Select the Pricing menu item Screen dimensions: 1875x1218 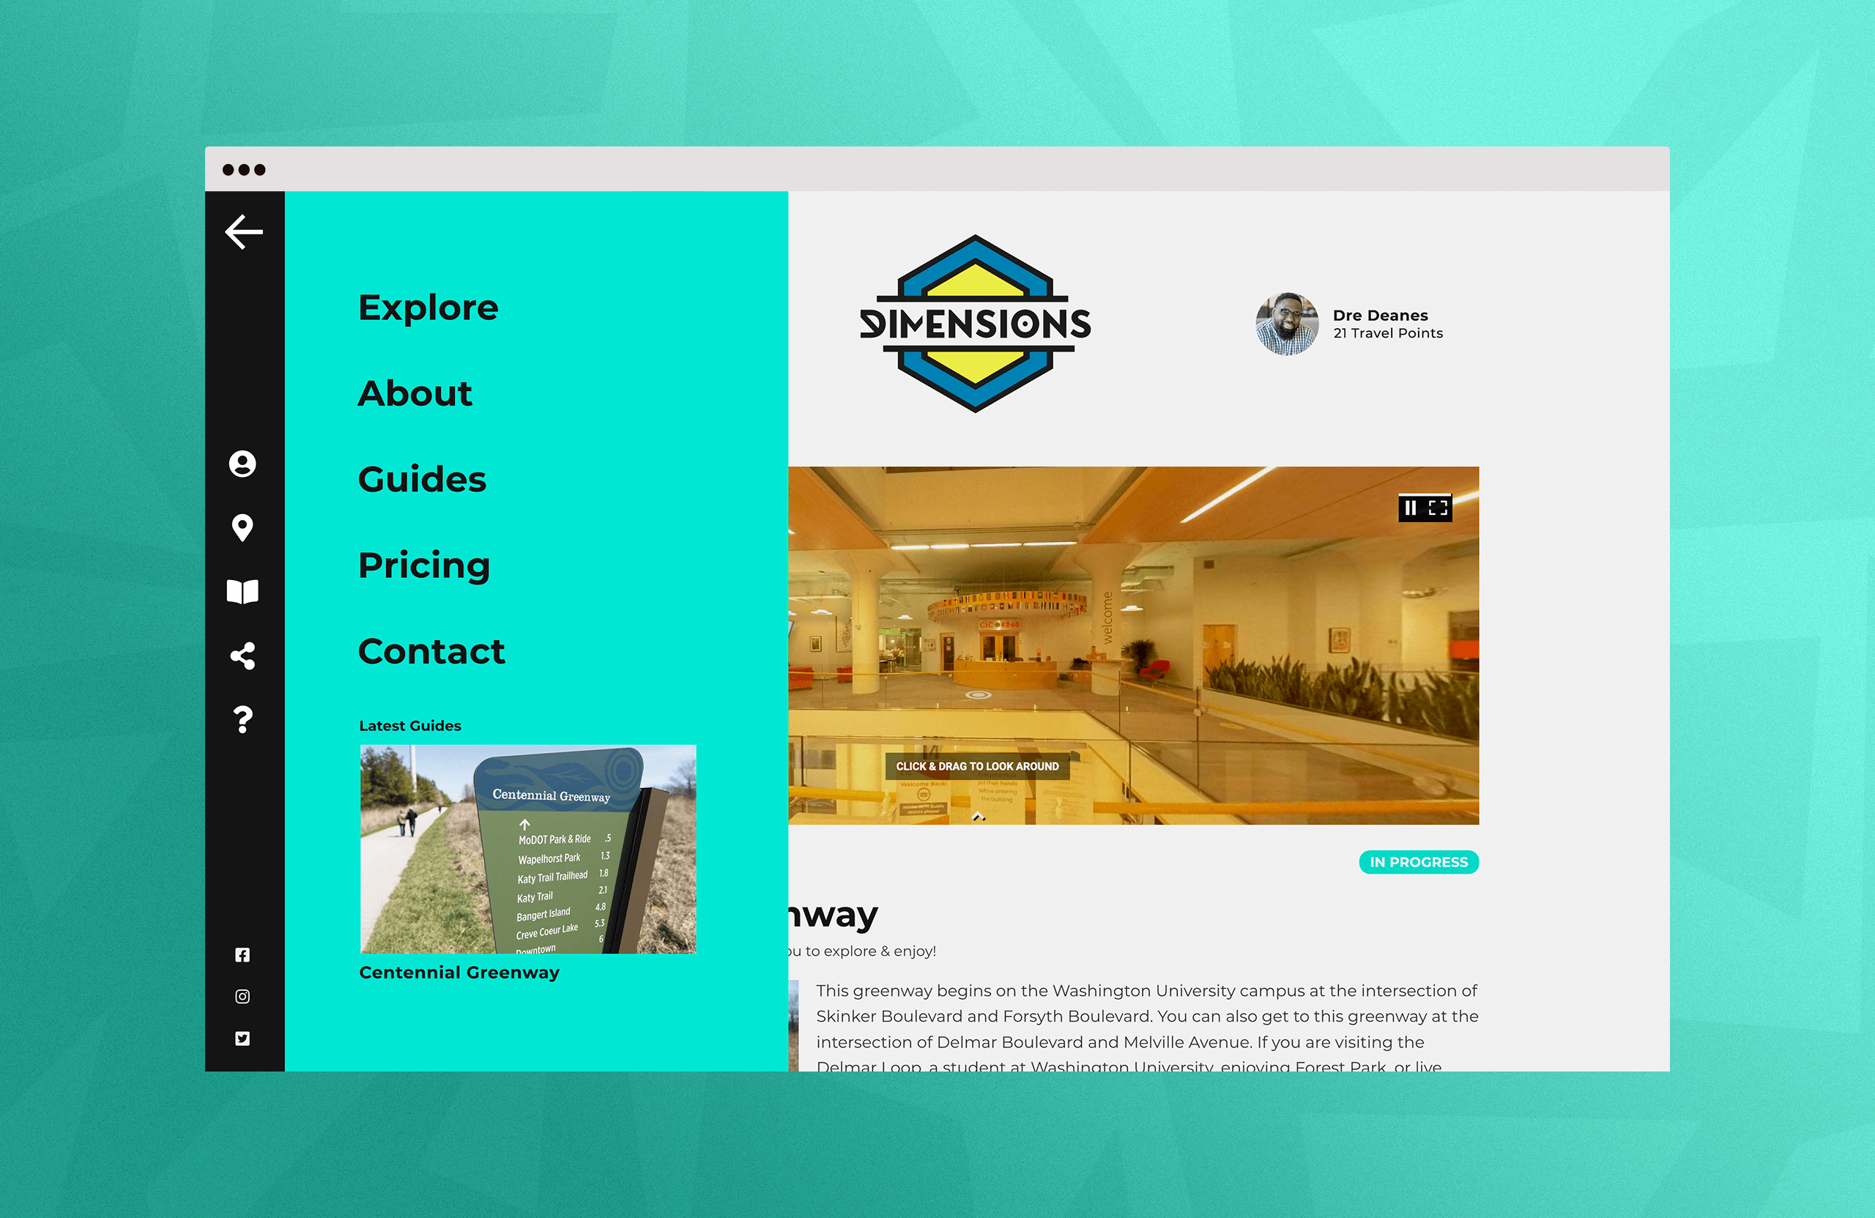coord(423,565)
